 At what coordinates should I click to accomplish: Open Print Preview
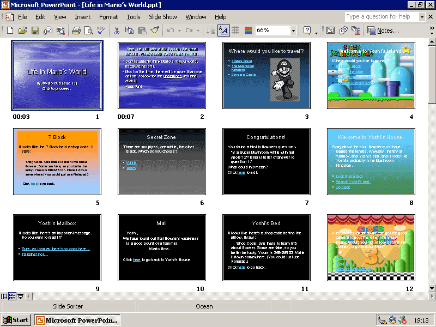[x=89, y=31]
